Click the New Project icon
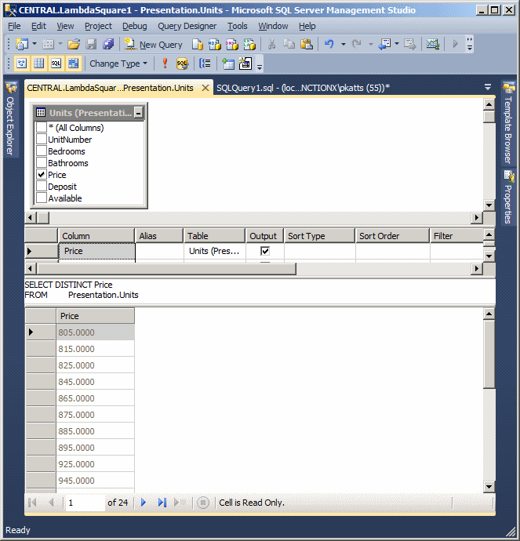 (x=22, y=44)
